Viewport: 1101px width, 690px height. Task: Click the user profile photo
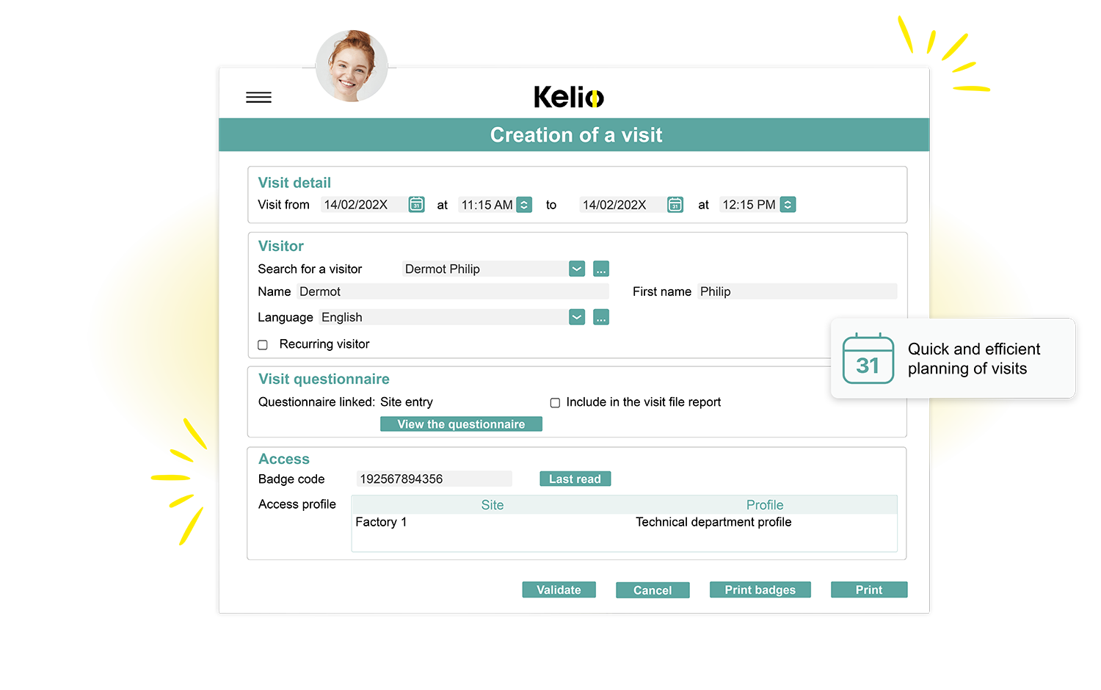tap(352, 66)
